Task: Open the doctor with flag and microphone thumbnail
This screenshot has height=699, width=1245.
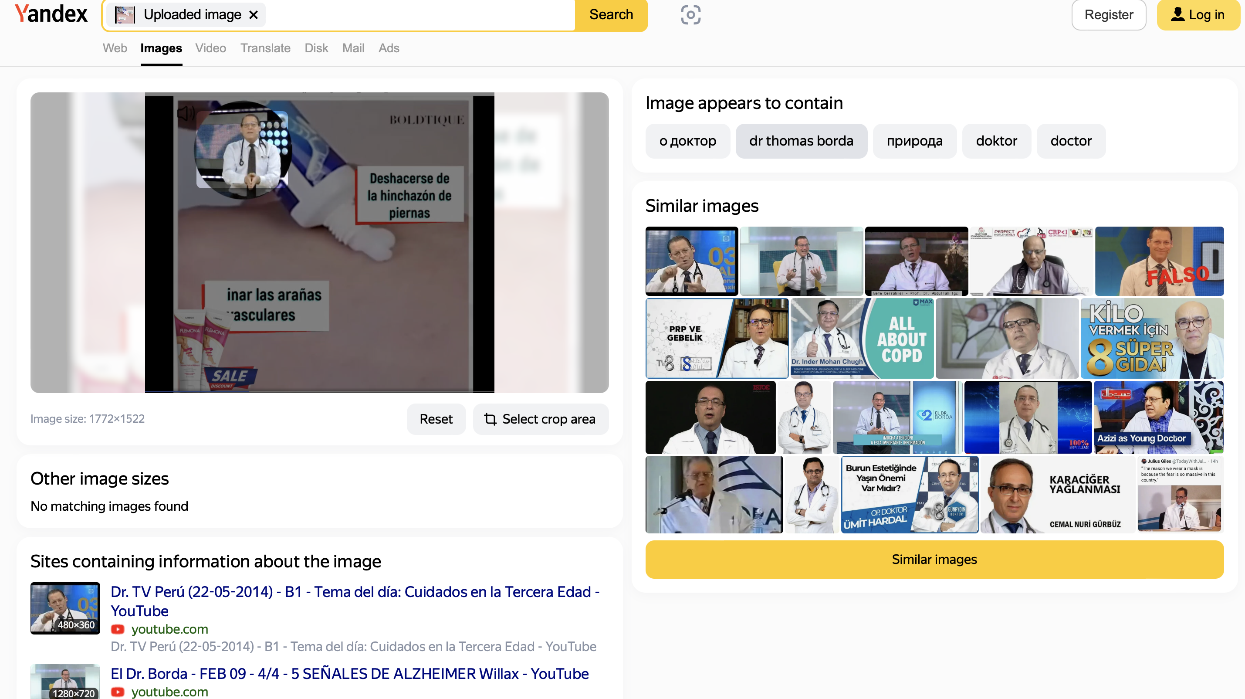Action: tap(714, 494)
